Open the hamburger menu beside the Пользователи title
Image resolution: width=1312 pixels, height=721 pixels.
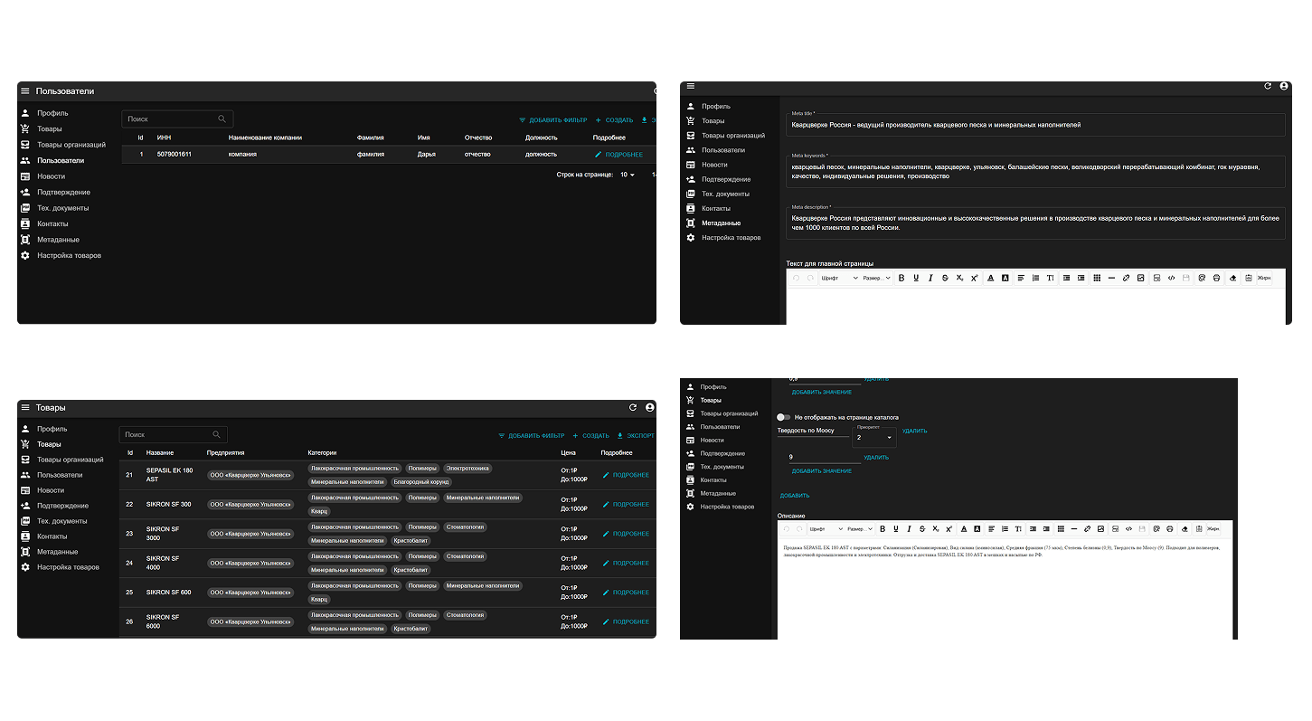point(25,91)
